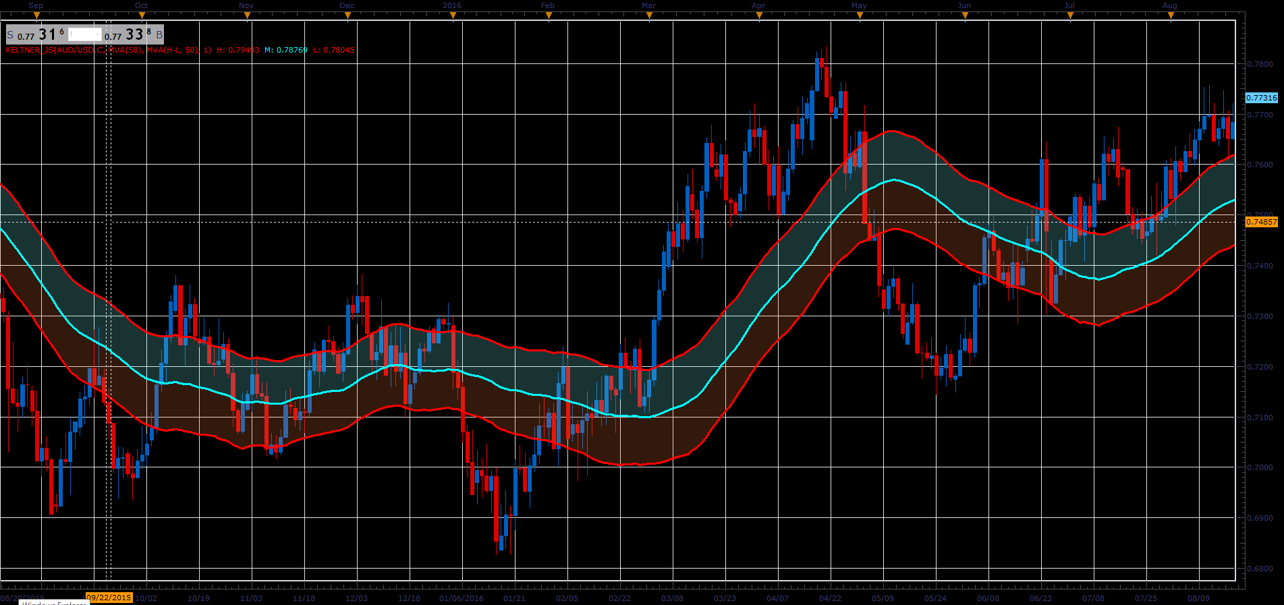This screenshot has width=1284, height=605.
Task: Select the Oct month marker triangle
Action: tap(142, 15)
